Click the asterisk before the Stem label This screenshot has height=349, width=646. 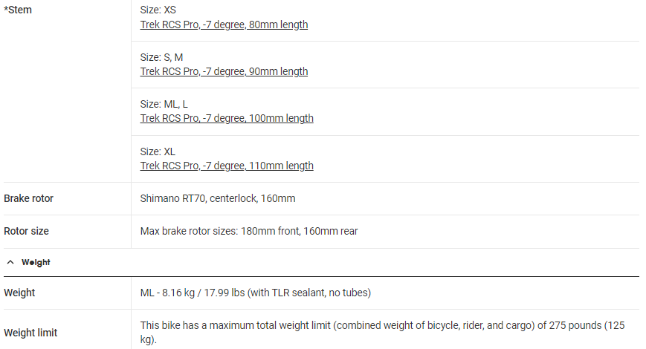pos(6,10)
